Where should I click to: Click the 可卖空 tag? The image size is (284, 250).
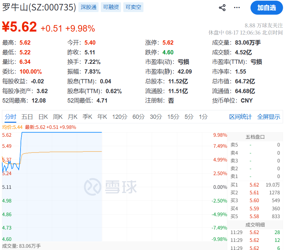[x=133, y=7]
